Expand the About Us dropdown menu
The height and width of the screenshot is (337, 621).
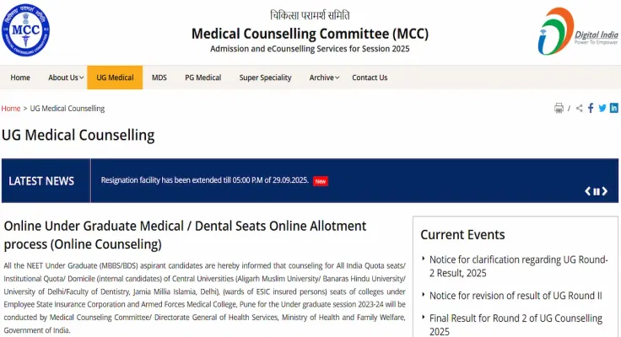click(66, 78)
